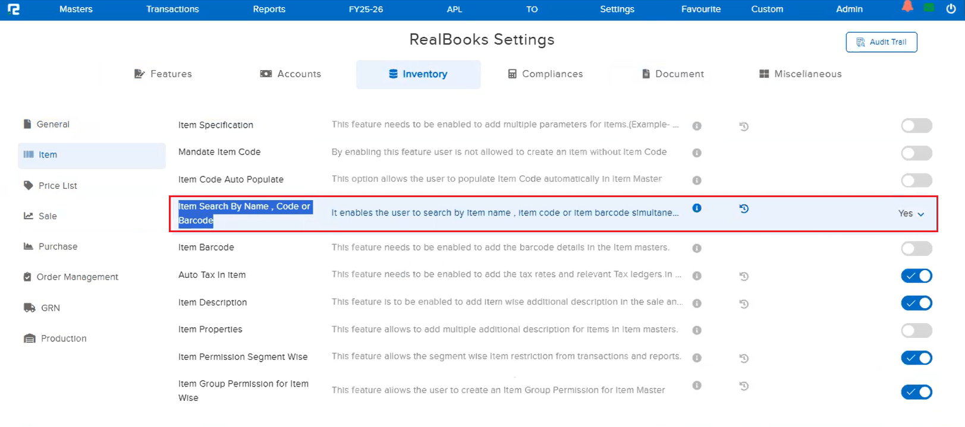Open history for Item Group Permission row

[x=744, y=386]
